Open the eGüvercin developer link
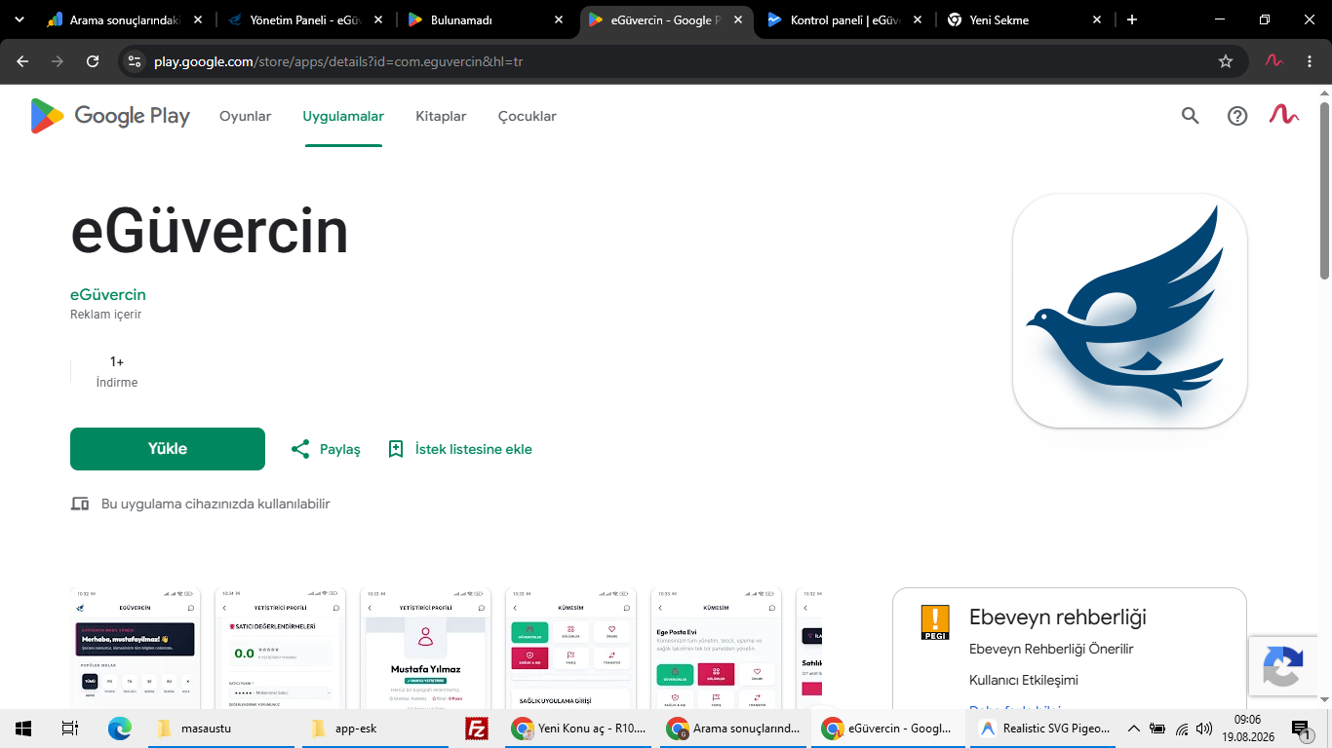The image size is (1332, 748). [x=108, y=294]
